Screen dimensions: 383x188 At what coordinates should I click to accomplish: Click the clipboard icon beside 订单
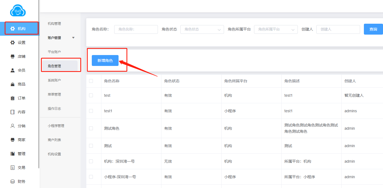coord(13,98)
